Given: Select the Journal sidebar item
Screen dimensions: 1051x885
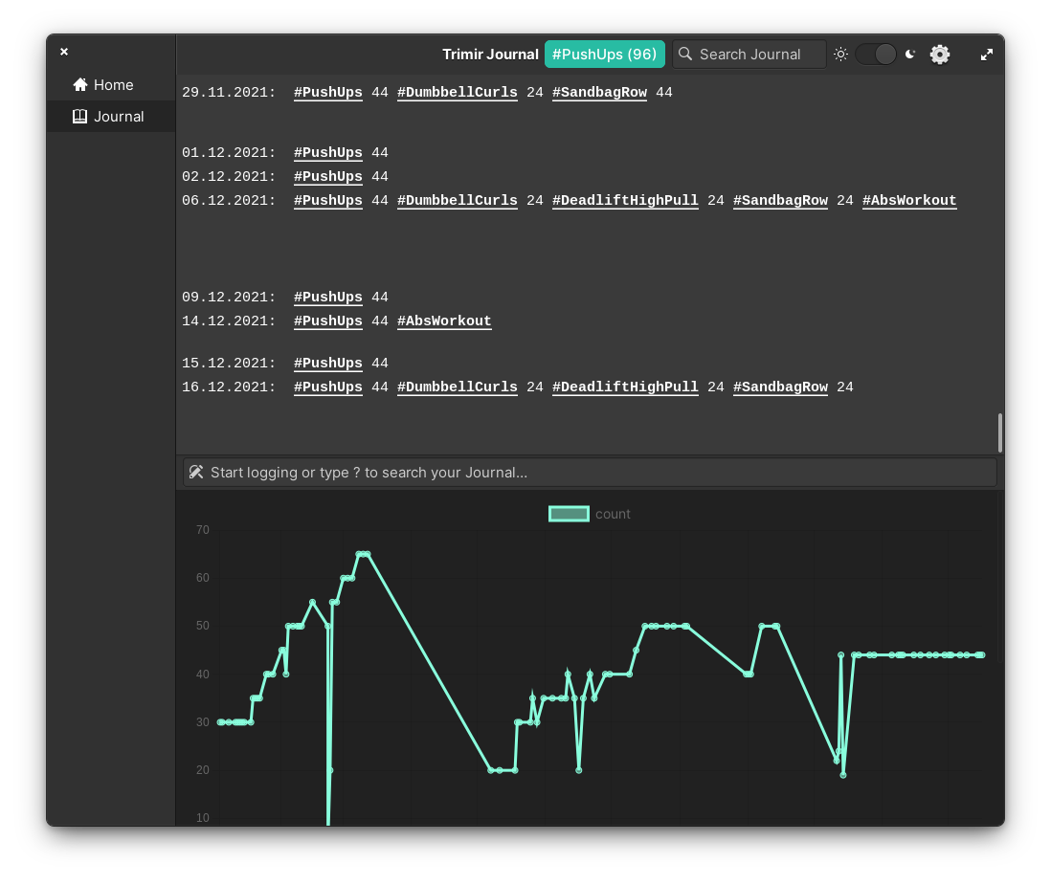Looking at the screenshot, I should [111, 117].
